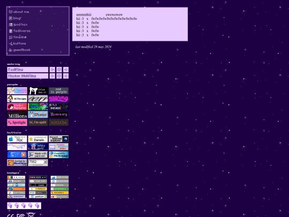Open the 'hi, I'm split' button
This screenshot has height=217, width=289.
coord(38,123)
